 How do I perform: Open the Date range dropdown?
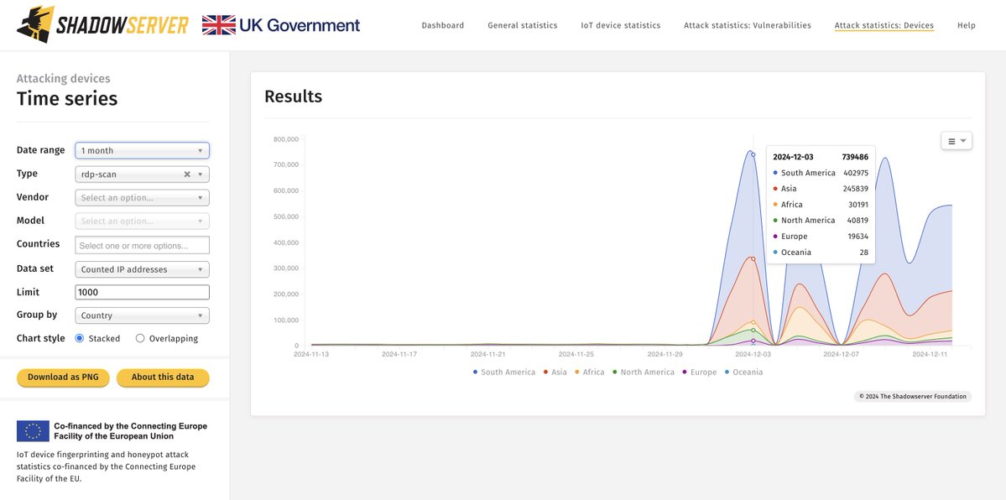pos(142,151)
